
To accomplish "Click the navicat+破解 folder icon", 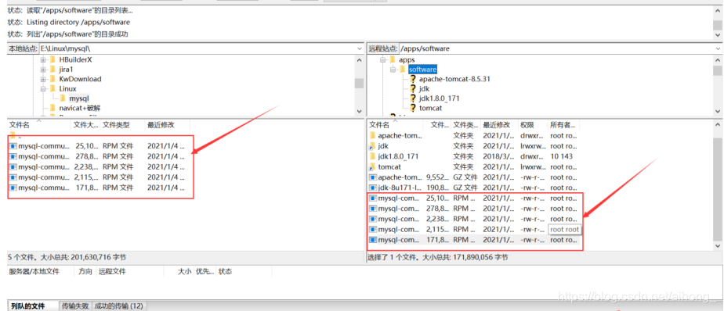I will 52,108.
